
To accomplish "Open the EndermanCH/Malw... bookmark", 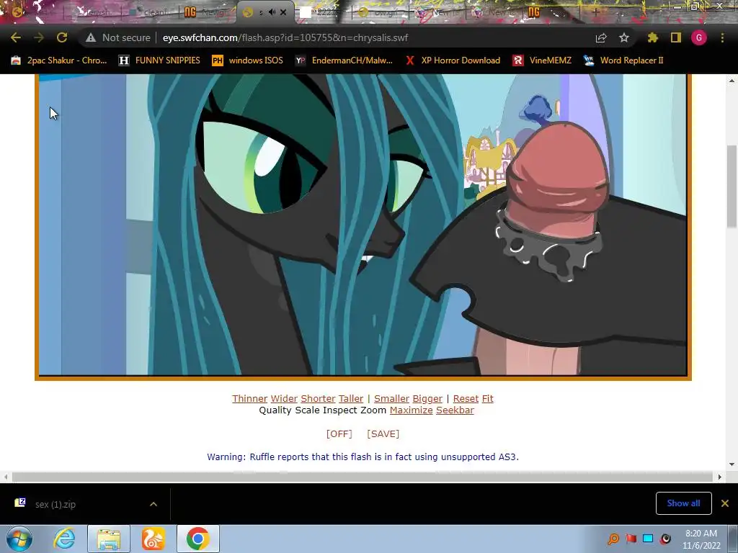I will click(x=344, y=60).
